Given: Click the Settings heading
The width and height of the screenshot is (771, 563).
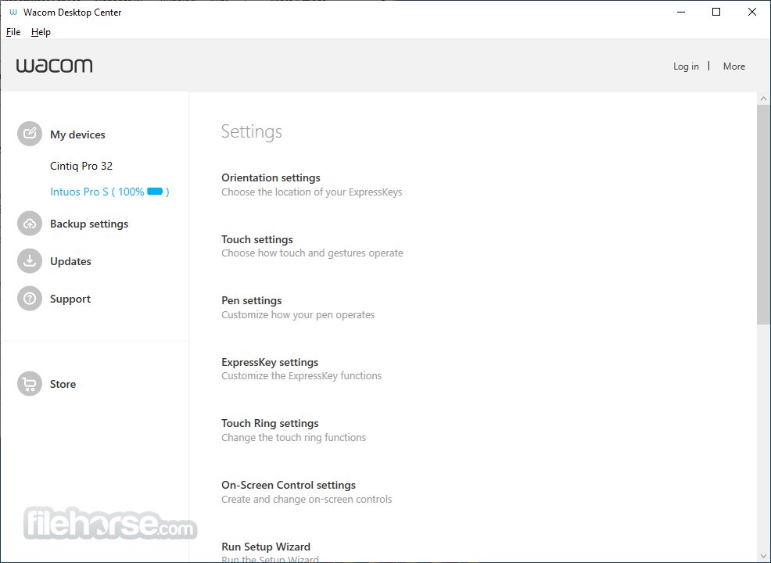Looking at the screenshot, I should tap(251, 132).
